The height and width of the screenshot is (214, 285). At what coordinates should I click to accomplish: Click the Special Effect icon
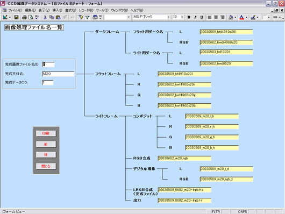[275, 17]
